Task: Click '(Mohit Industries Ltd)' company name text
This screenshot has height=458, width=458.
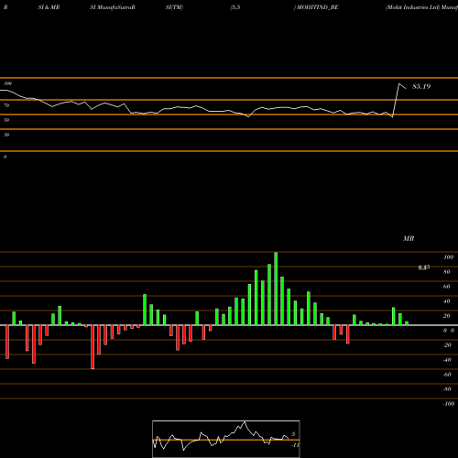Action: (412, 7)
